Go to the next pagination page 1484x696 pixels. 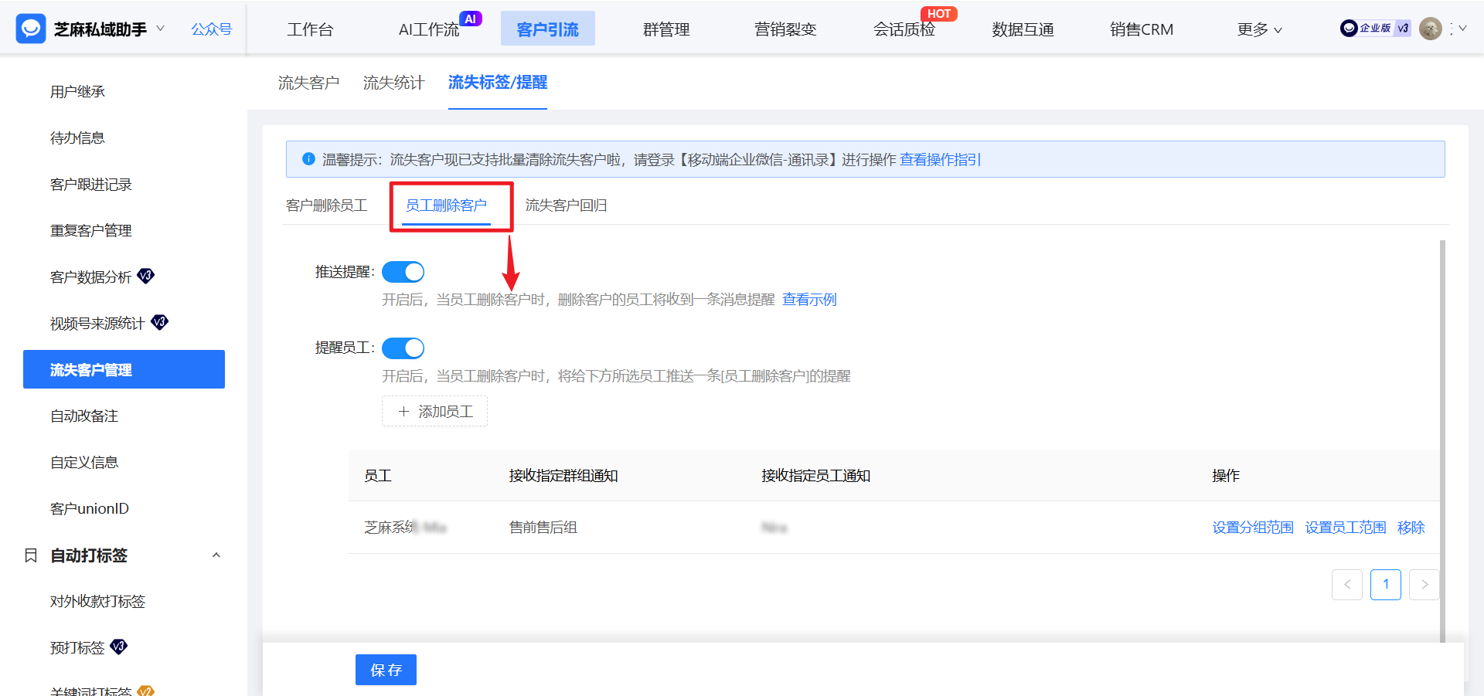tap(1424, 585)
